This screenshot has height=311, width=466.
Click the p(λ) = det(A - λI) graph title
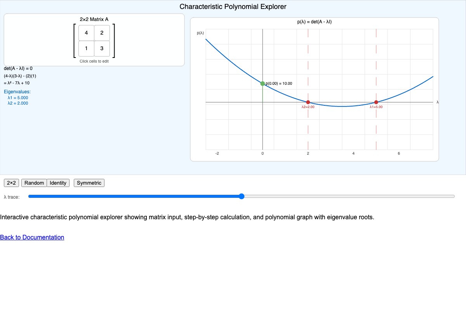click(x=315, y=22)
